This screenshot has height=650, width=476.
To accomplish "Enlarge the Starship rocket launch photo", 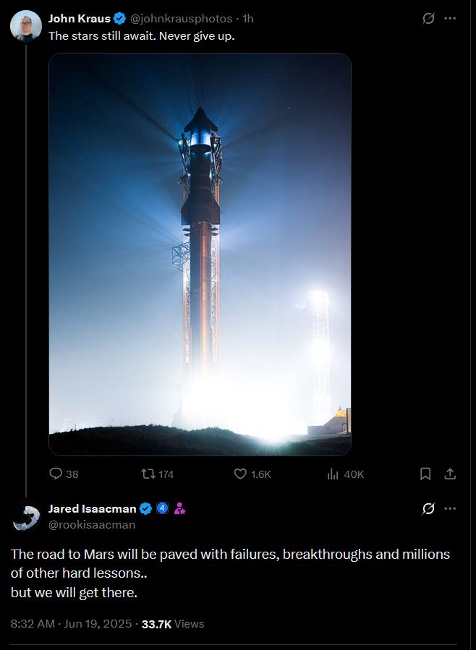I will pos(200,254).
